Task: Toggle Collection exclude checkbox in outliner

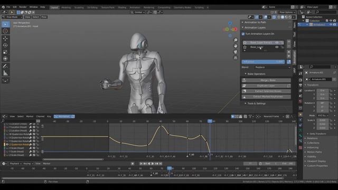Action: [327, 21]
